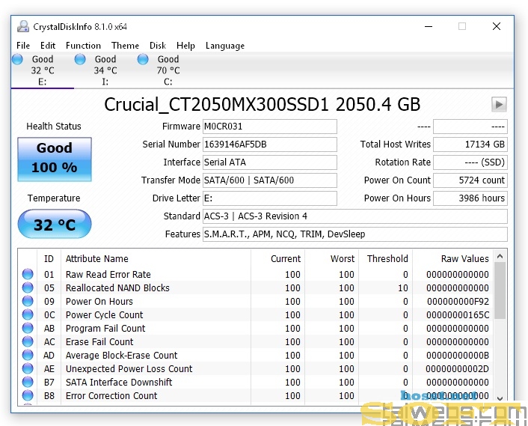Switch to the I: Good 34 °C disk tab
The height and width of the screenshot is (426, 528).
tap(105, 70)
